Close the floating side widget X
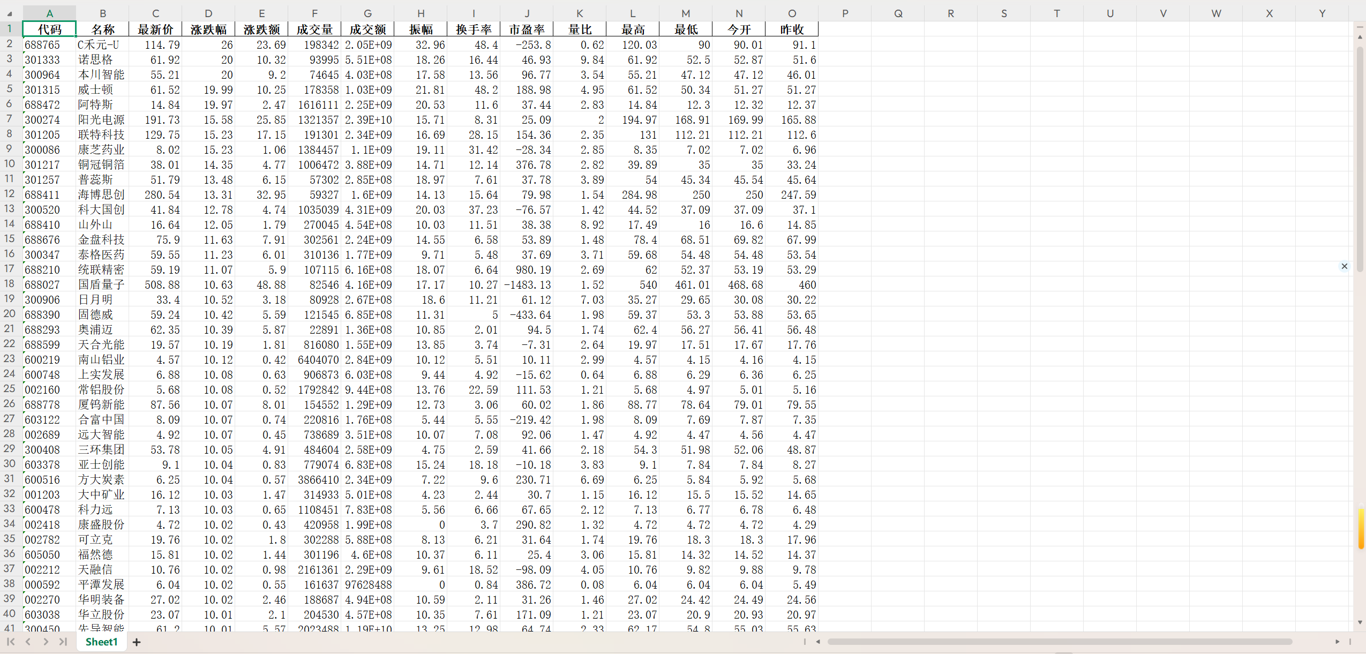Image resolution: width=1366 pixels, height=654 pixels. 1344,266
